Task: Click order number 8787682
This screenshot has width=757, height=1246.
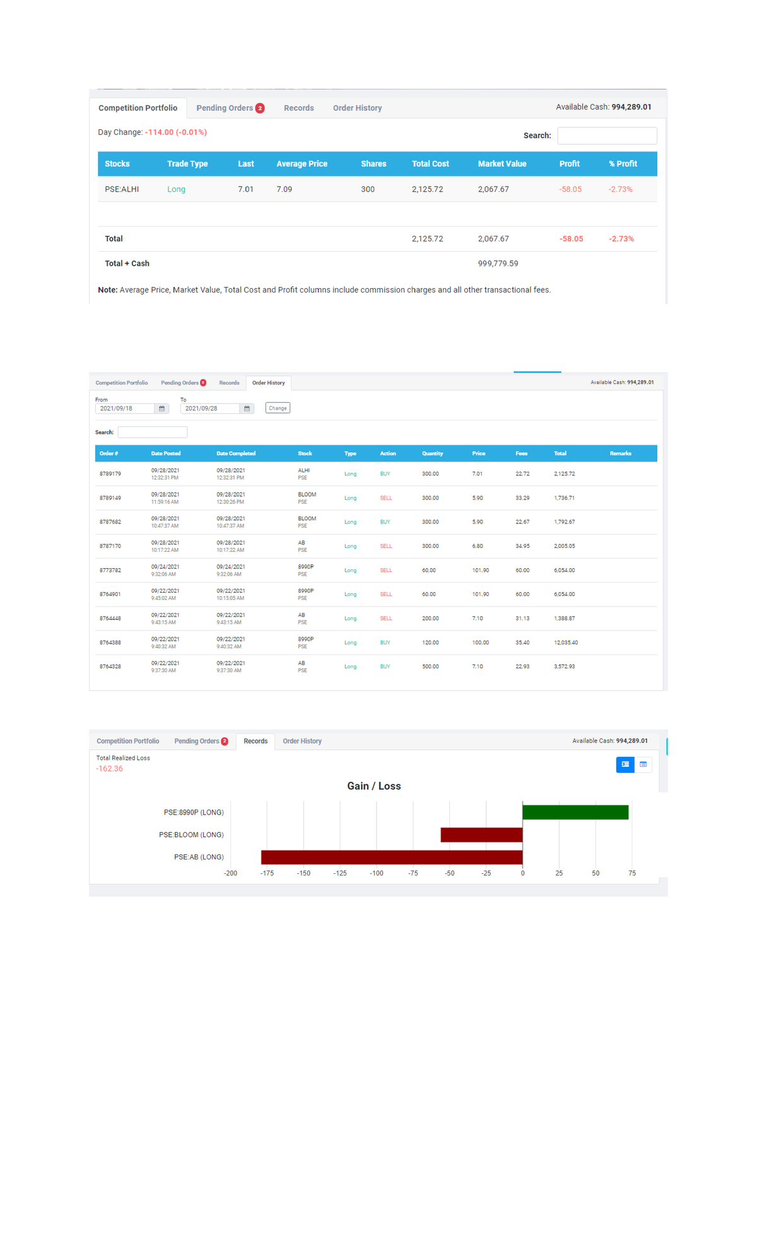Action: coord(110,522)
